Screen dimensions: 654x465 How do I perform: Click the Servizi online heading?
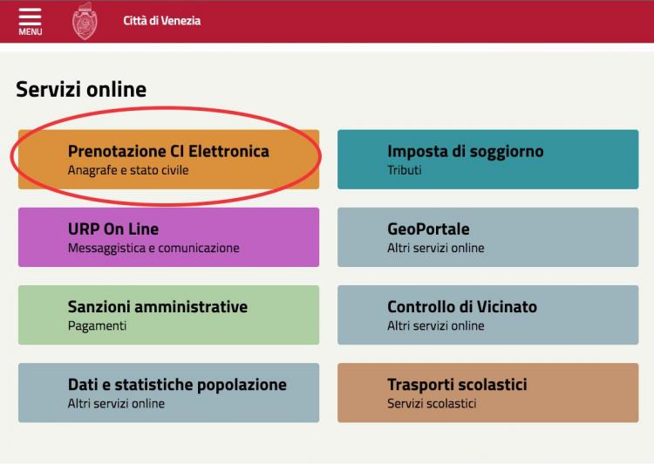pos(81,89)
